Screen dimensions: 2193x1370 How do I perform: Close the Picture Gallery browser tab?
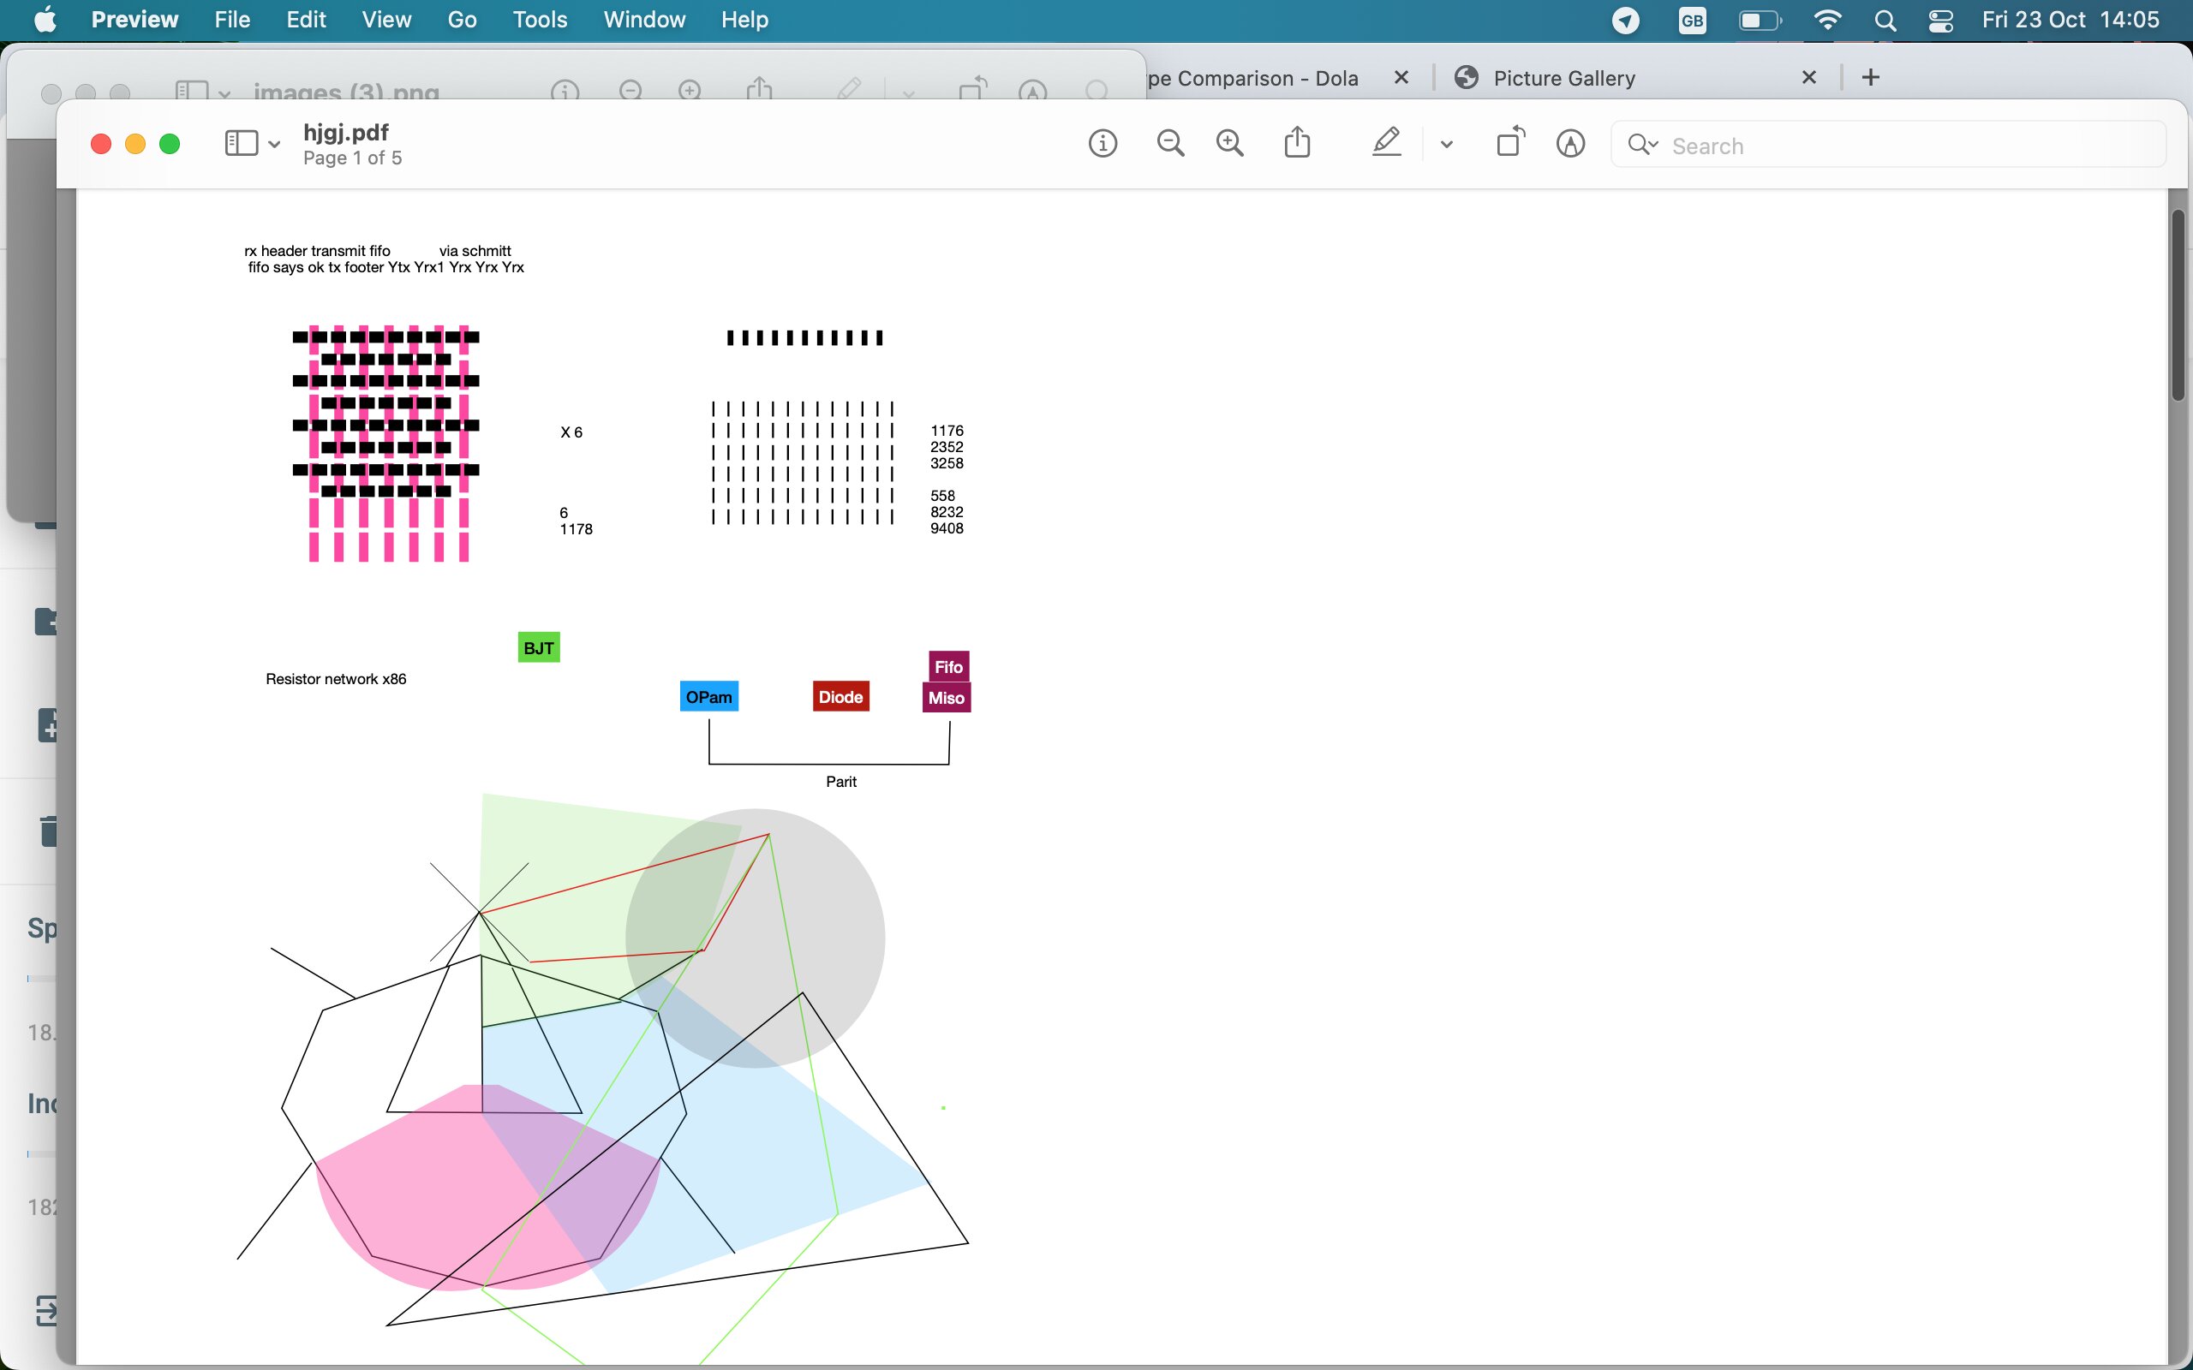1808,77
